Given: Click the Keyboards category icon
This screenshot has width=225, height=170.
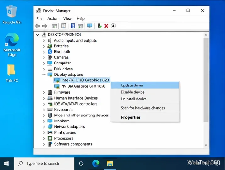Looking at the screenshot, I should click(50, 110).
